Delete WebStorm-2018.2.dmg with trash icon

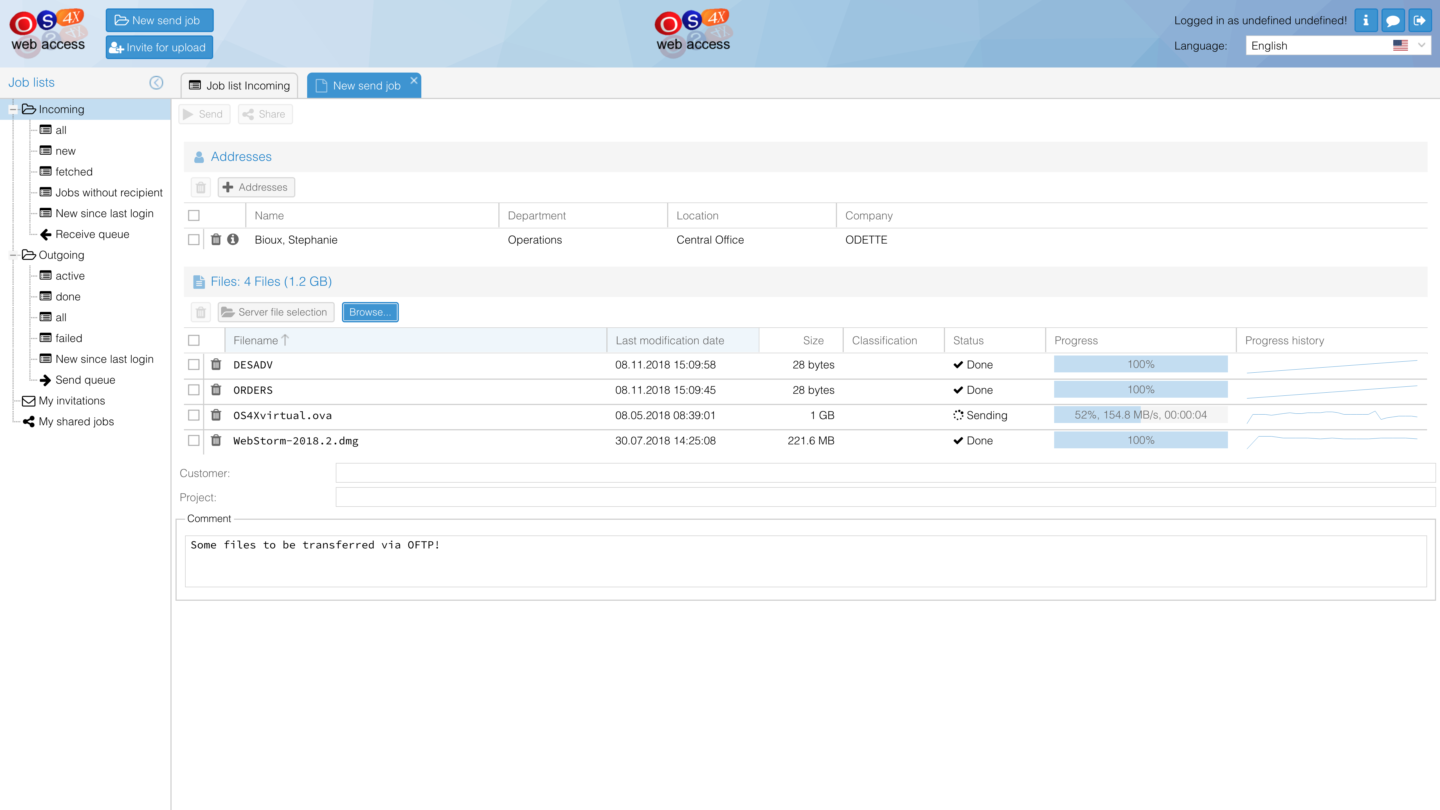tap(216, 440)
